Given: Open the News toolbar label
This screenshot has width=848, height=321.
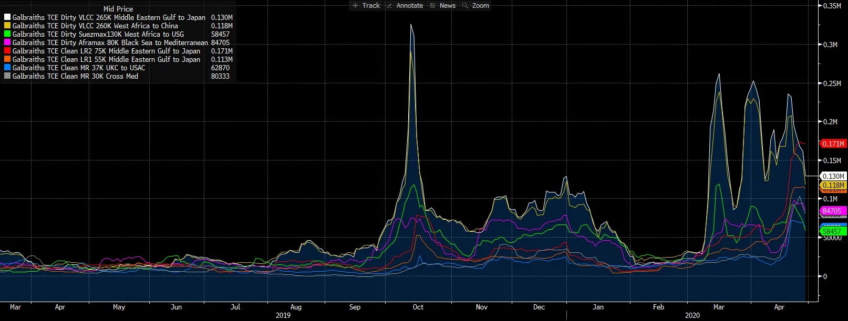Looking at the screenshot, I should 448,5.
